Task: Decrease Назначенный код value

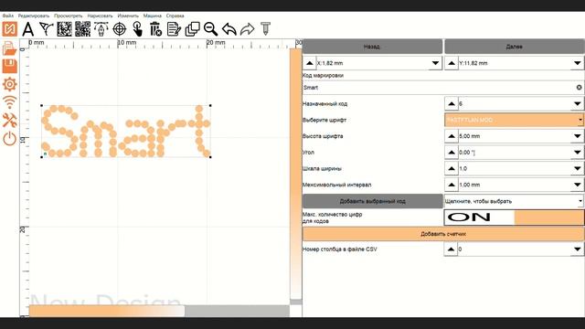Action: click(577, 103)
